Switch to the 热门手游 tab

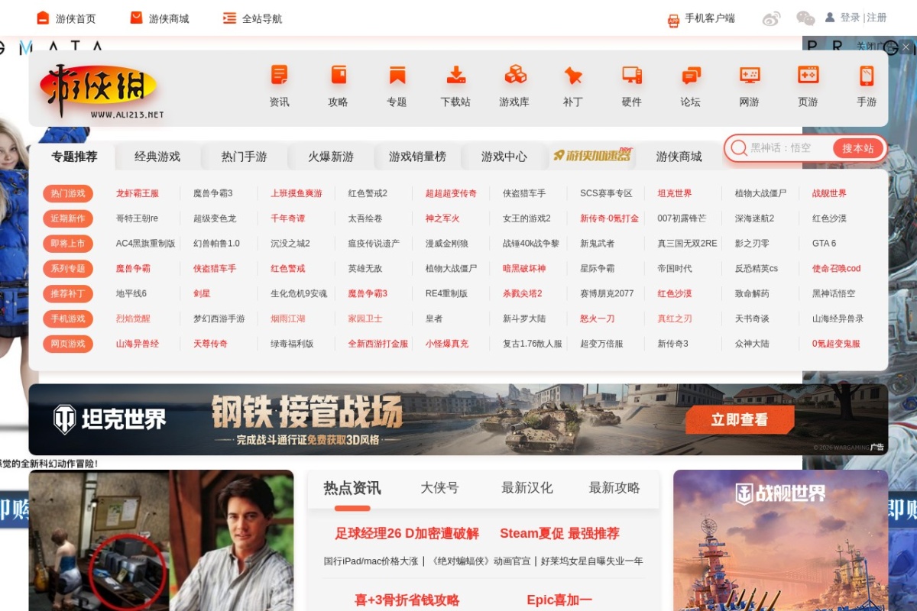244,157
